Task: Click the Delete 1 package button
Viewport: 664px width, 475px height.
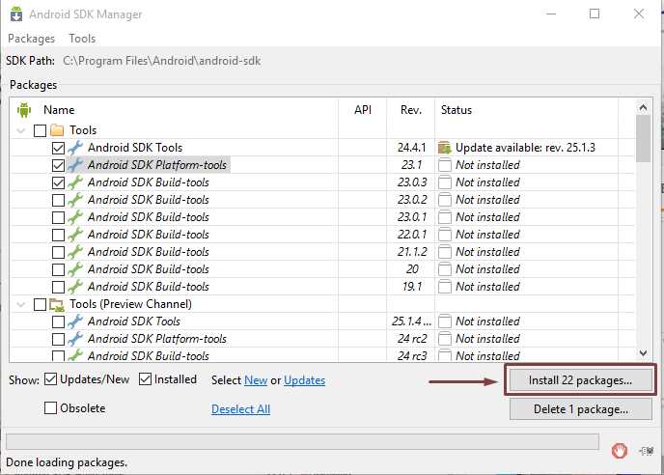Action: [x=581, y=409]
